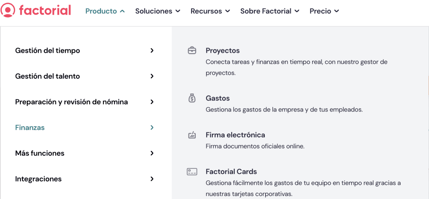Click the Gastos money bag icon
429x199 pixels.
click(x=192, y=98)
